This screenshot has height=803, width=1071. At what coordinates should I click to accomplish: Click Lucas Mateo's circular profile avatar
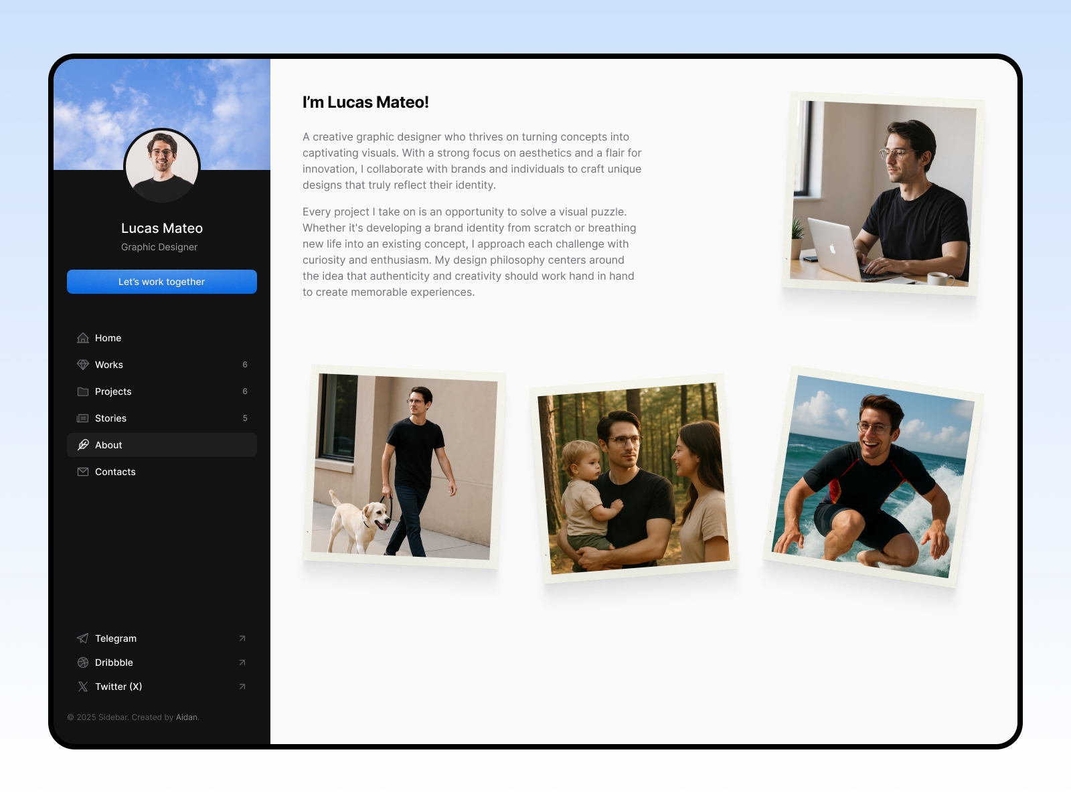pos(161,165)
